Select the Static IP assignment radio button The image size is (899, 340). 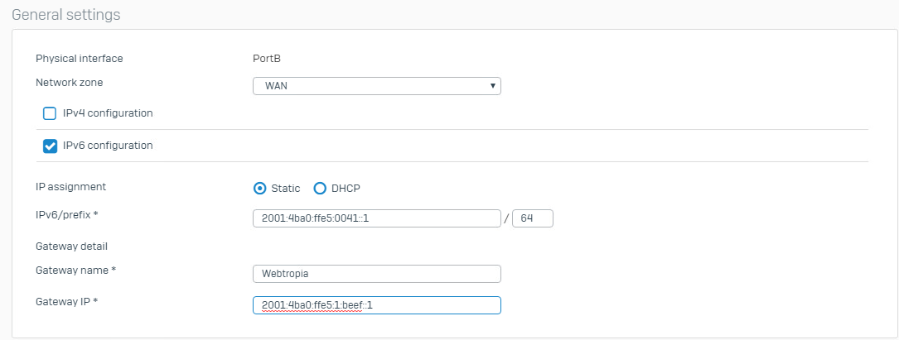259,188
